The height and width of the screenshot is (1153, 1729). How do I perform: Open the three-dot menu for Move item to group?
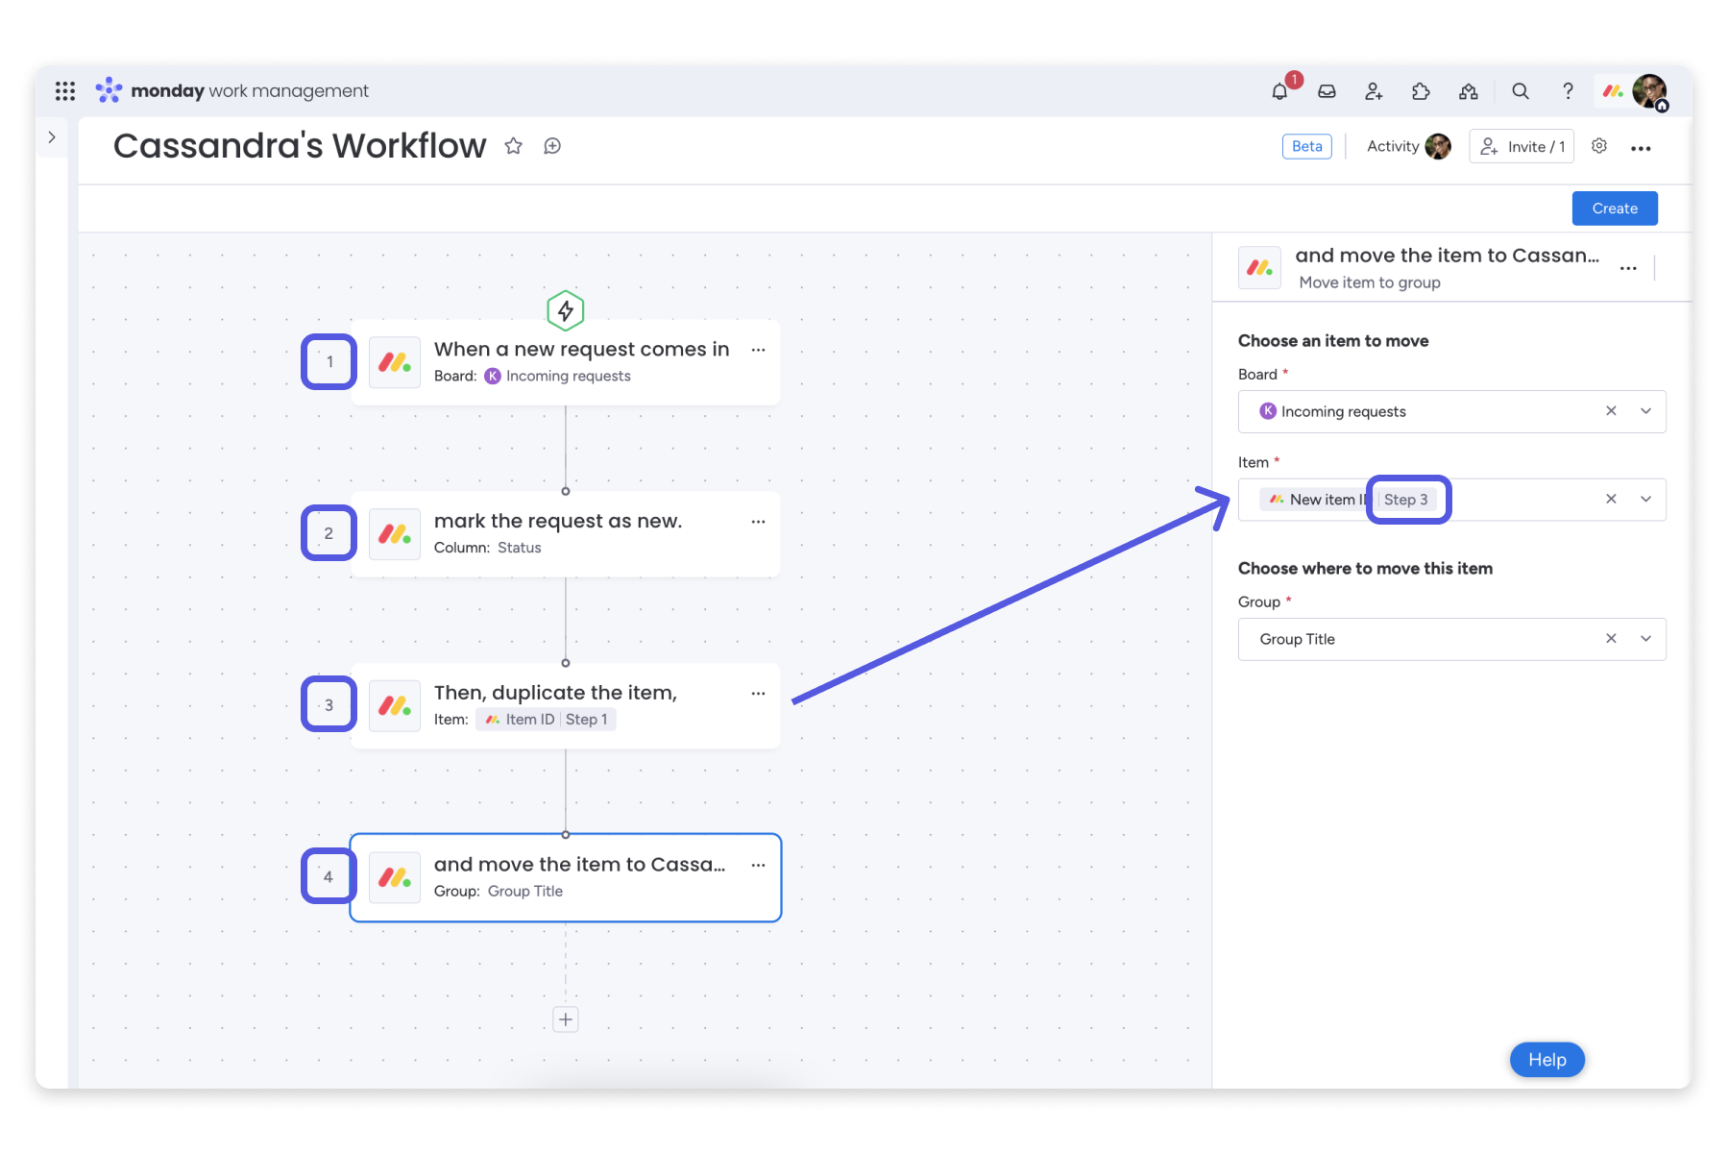click(1628, 269)
